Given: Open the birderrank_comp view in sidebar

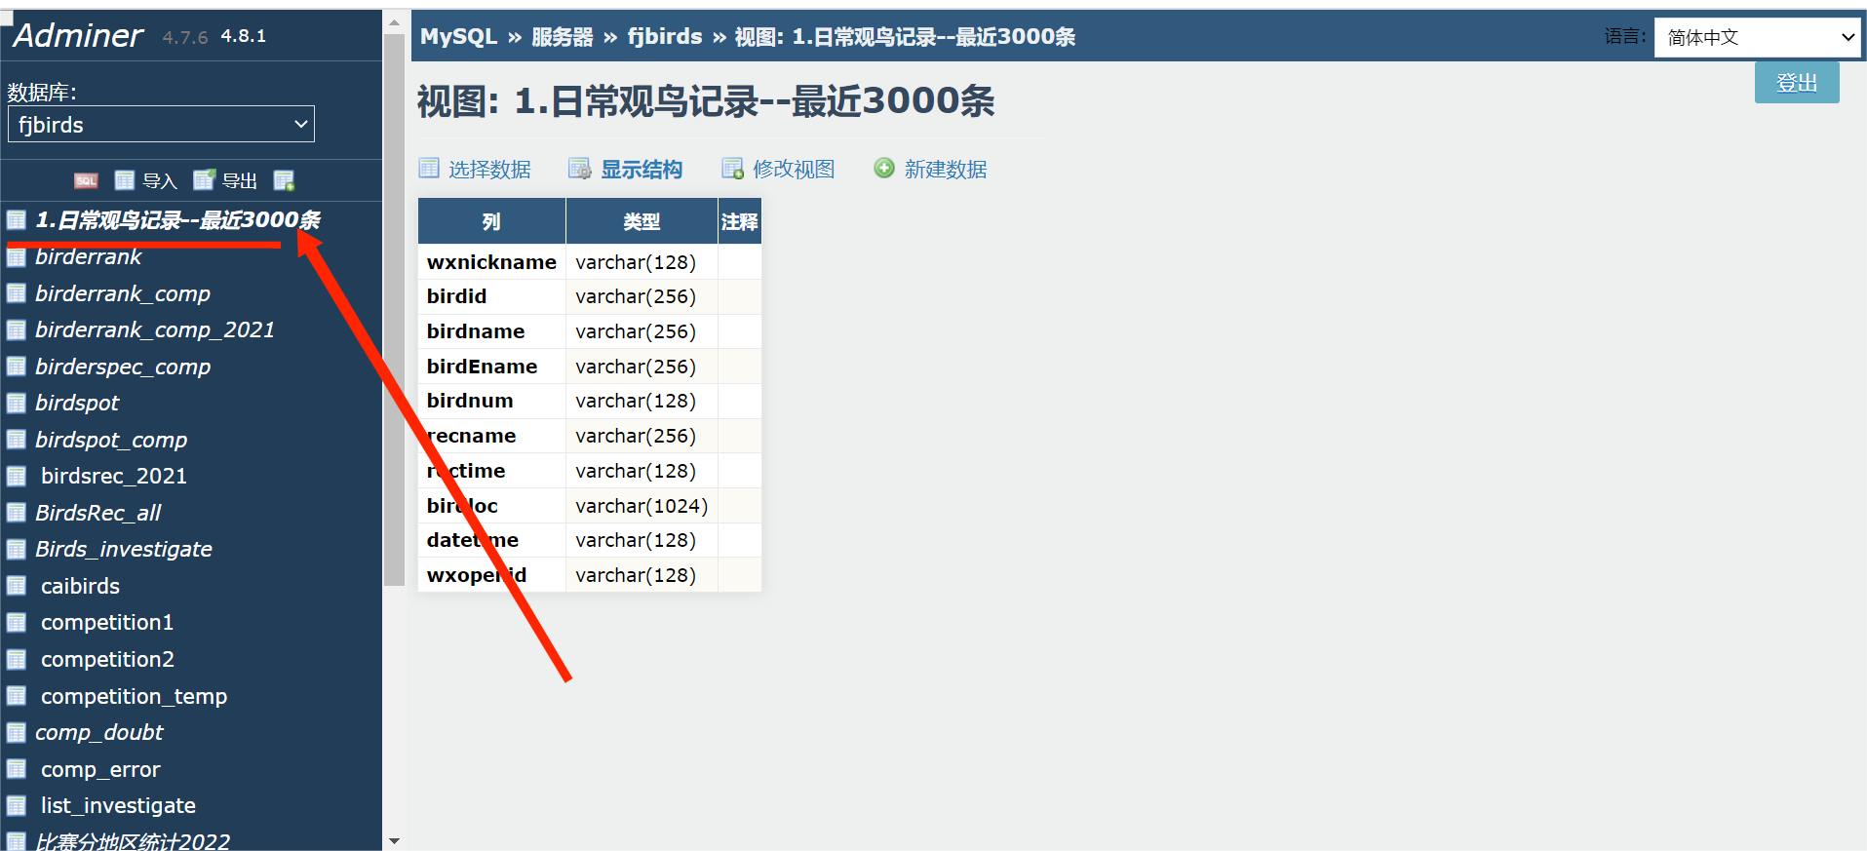Looking at the screenshot, I should tap(123, 293).
